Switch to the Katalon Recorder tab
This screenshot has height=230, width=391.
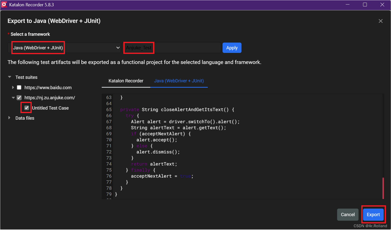126,81
